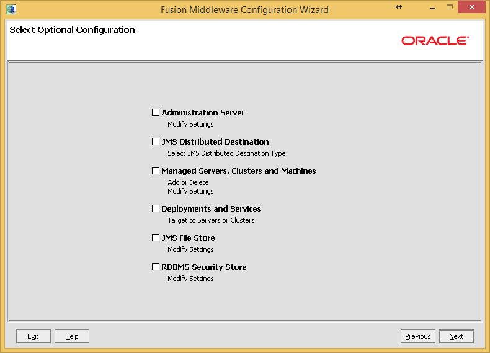
Task: Click the double-arrow resize icon in title bar
Action: pos(399,7)
